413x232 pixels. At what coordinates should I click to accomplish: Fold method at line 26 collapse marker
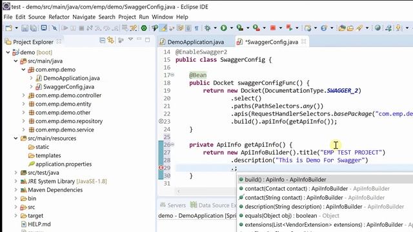pos(172,144)
